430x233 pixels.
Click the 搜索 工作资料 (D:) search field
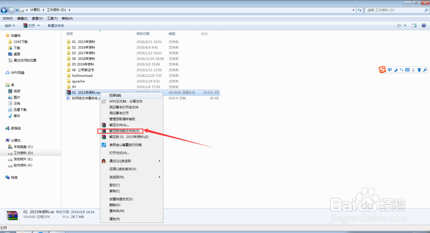(394, 10)
